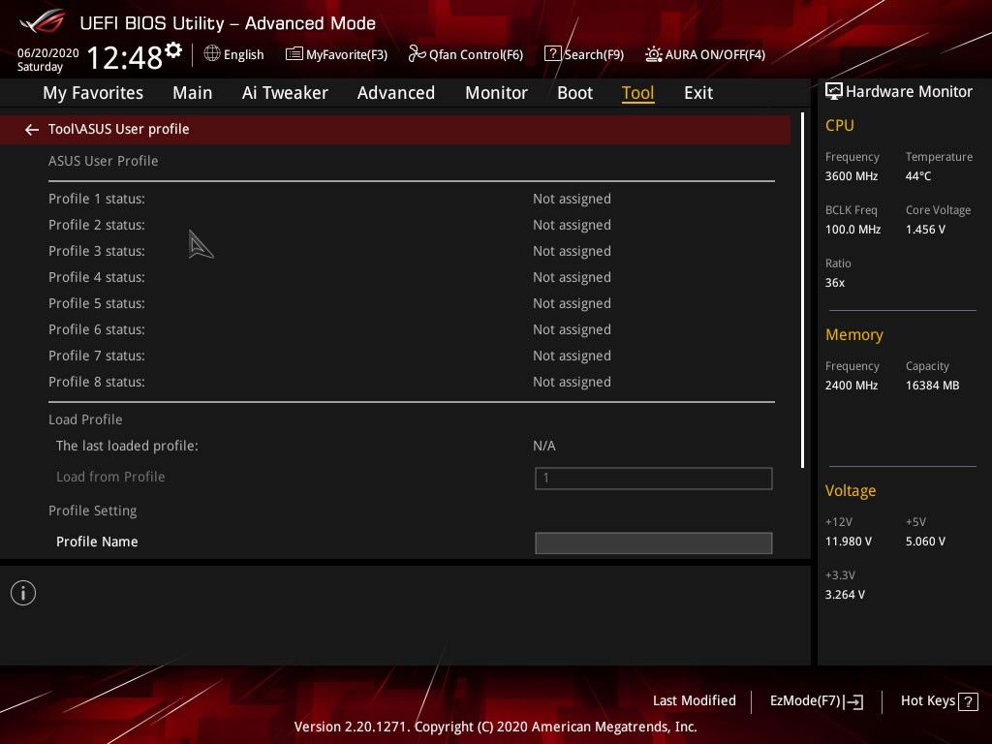
Task: Click +3.3V 3.264 V value
Action: pos(845,594)
